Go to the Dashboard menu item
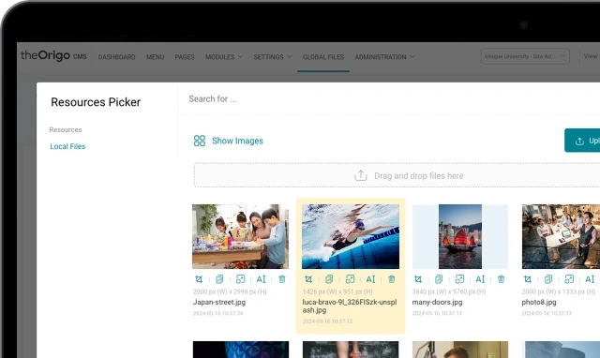Screen dimensions: 600x358 [x=116, y=57]
